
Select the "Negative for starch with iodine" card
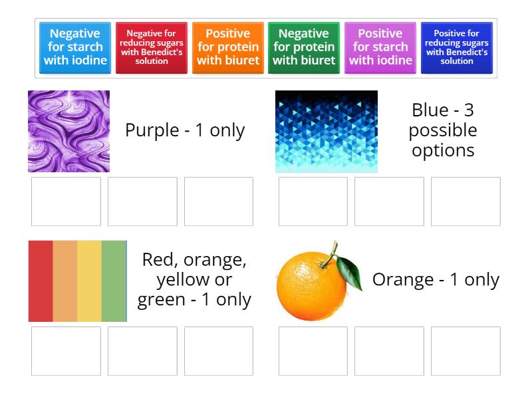point(74,47)
